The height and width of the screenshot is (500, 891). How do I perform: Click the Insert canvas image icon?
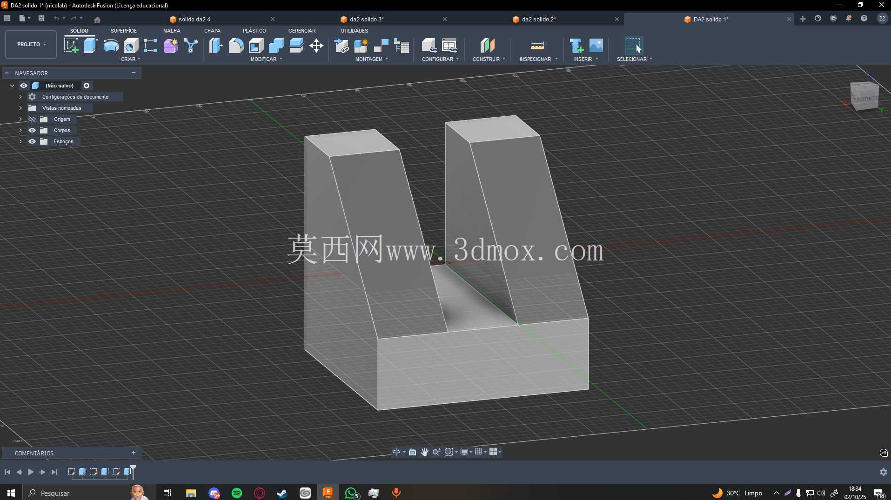[596, 46]
